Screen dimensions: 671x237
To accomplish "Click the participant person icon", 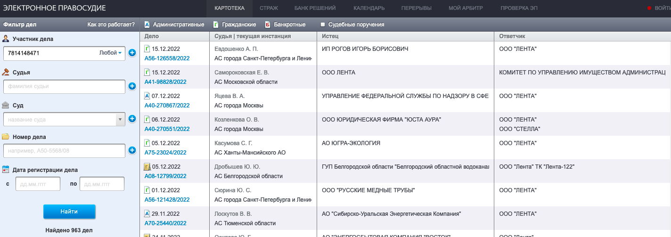I will pyautogui.click(x=6, y=39).
